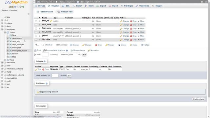The image size is (210, 118).
Task: Click the page settings gear in top bar
Action: click(202, 2)
